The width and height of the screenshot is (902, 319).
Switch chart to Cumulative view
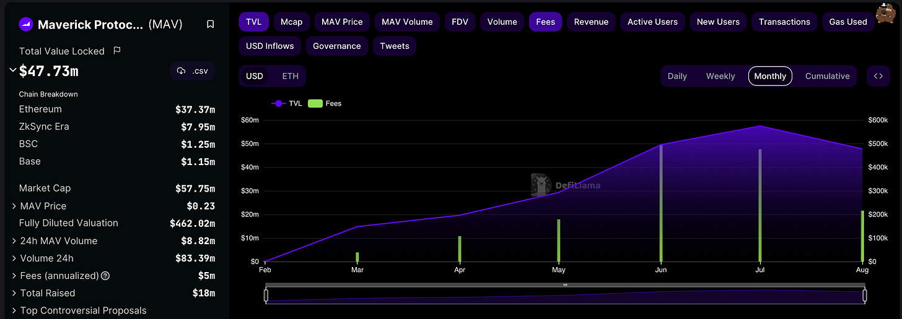tap(827, 76)
